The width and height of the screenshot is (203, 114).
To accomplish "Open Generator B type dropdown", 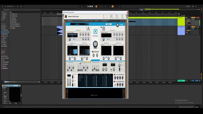I will tap(105, 32).
